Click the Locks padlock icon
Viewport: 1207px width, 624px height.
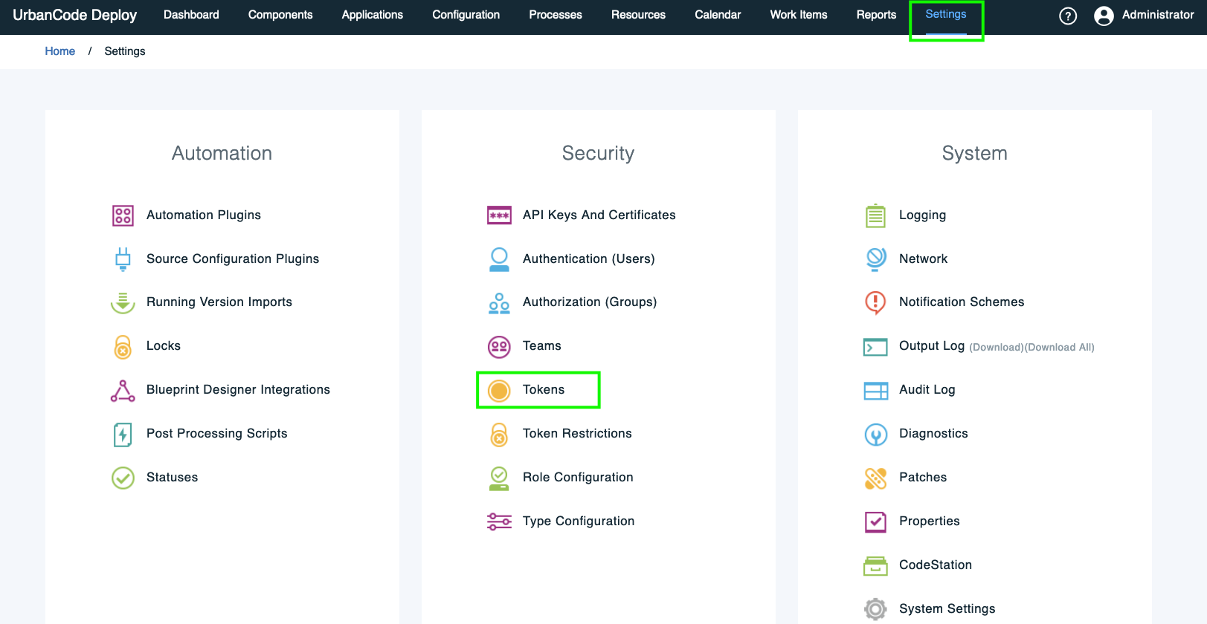coord(123,346)
